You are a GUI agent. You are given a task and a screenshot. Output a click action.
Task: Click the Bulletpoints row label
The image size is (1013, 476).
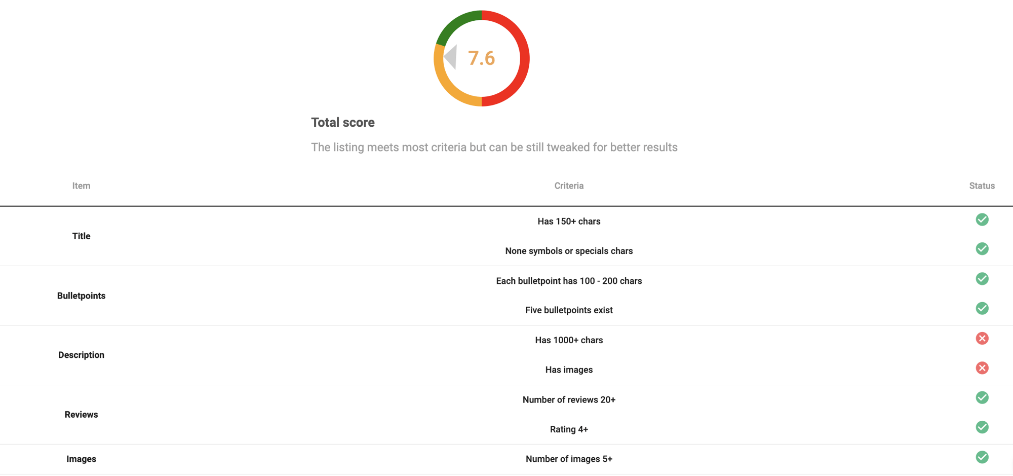point(81,296)
